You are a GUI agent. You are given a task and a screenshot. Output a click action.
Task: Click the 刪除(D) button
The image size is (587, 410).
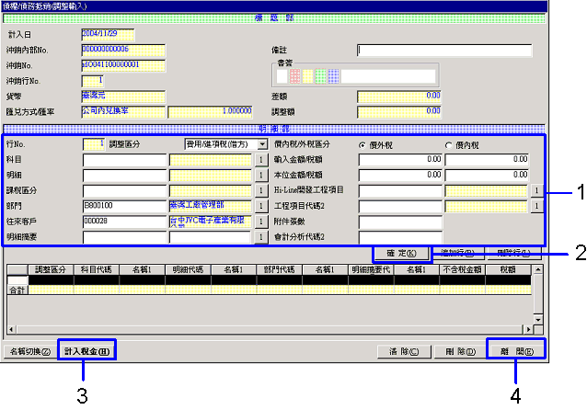click(460, 352)
